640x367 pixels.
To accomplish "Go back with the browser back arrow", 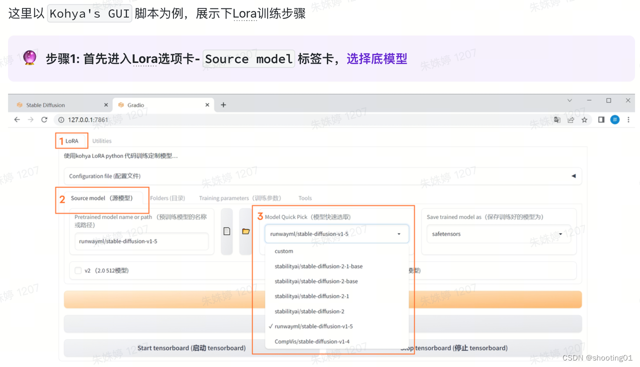I will (17, 120).
